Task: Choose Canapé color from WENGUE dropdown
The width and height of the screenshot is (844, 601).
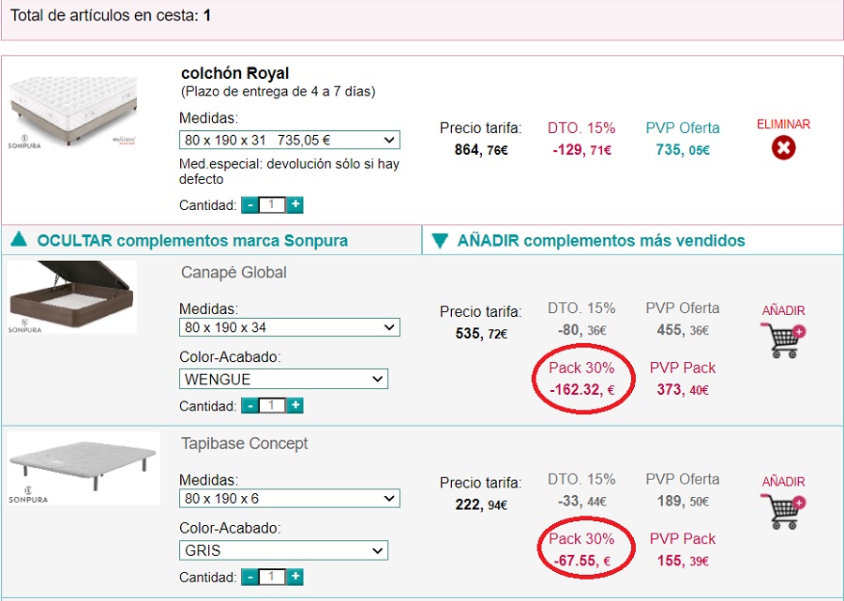Action: tap(283, 379)
